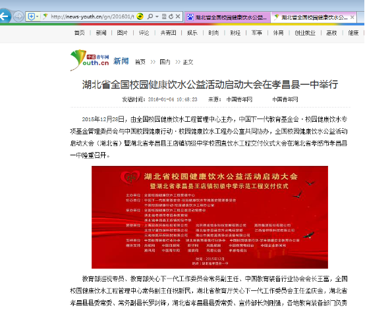The image size is (365, 312).
Task: Click the youth.cn site logo
Action: [90, 60]
